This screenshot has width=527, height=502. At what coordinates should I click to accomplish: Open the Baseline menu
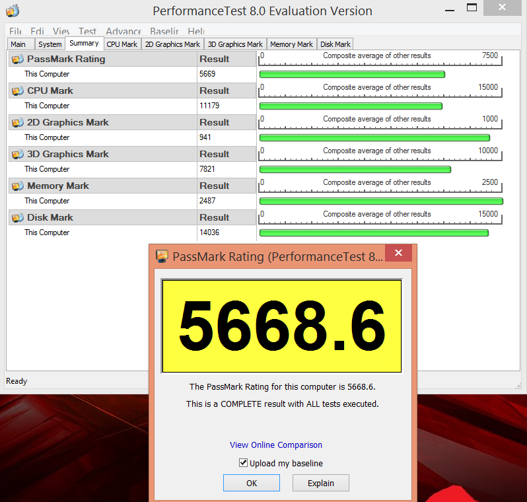point(164,31)
